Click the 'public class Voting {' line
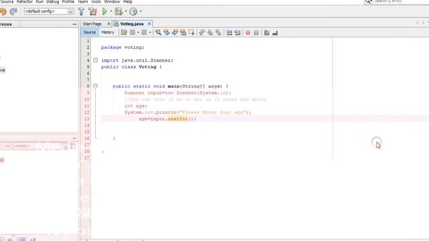 tap(131, 67)
